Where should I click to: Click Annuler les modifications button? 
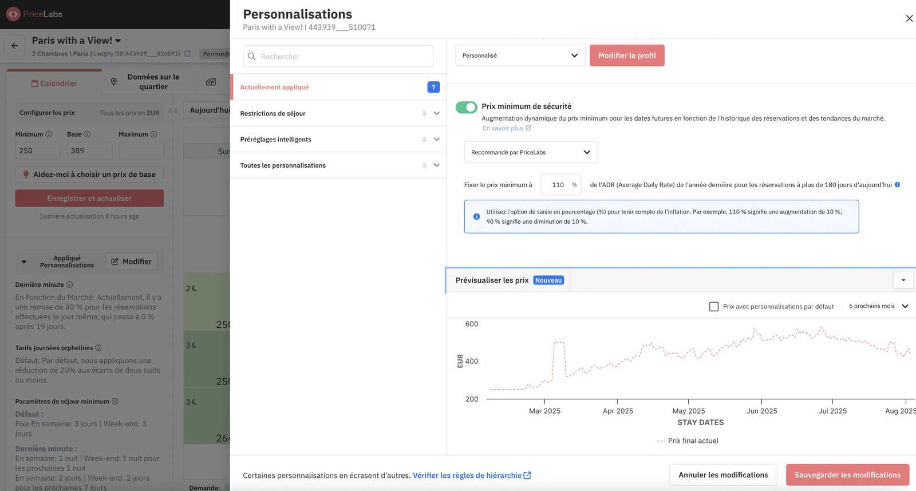coord(723,475)
